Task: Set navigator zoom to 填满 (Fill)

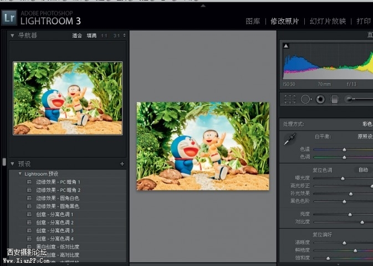Action: click(91, 35)
